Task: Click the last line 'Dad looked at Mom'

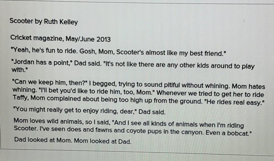Action: [73, 141]
